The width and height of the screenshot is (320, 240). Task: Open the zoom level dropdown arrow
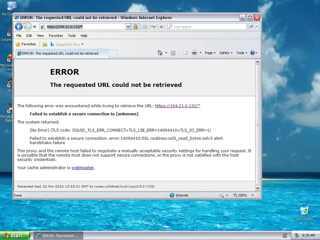tap(252, 195)
